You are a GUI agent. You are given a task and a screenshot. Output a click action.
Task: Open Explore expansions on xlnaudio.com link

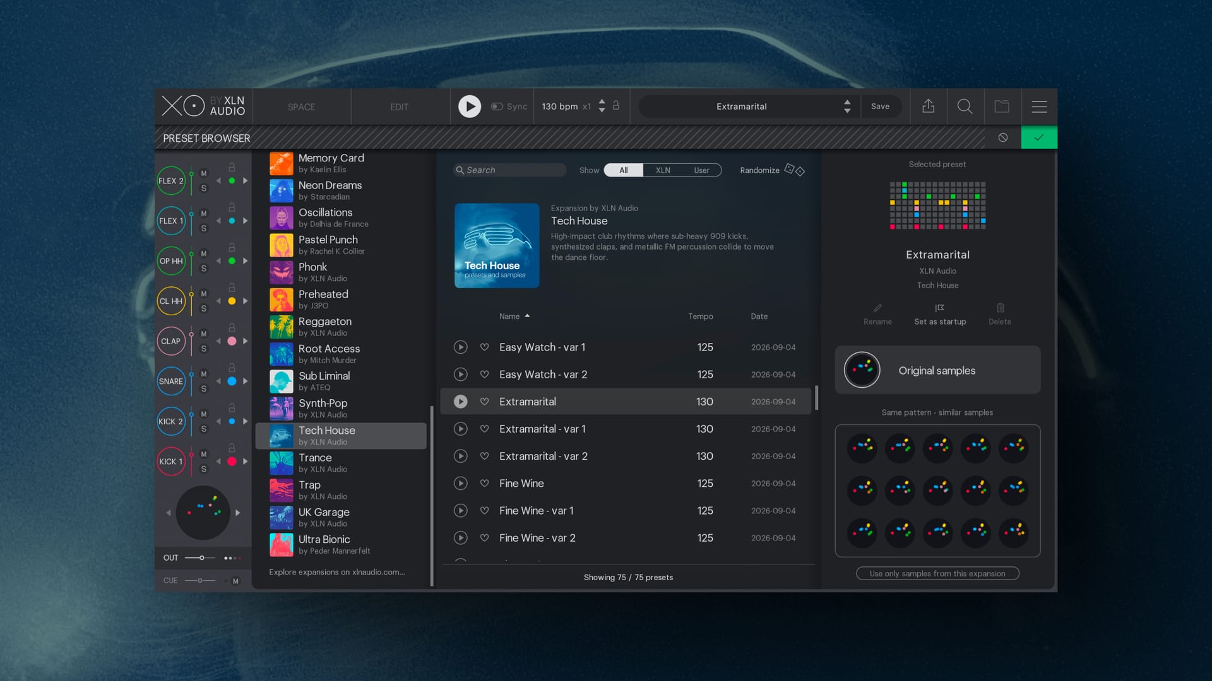tap(337, 572)
